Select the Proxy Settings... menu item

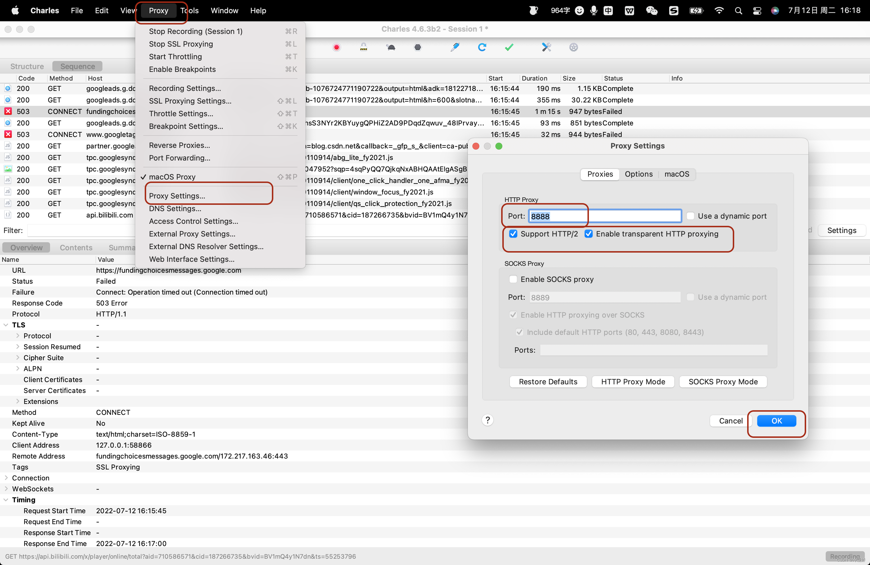click(x=220, y=196)
